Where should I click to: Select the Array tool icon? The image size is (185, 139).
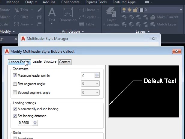[x=17, y=24]
